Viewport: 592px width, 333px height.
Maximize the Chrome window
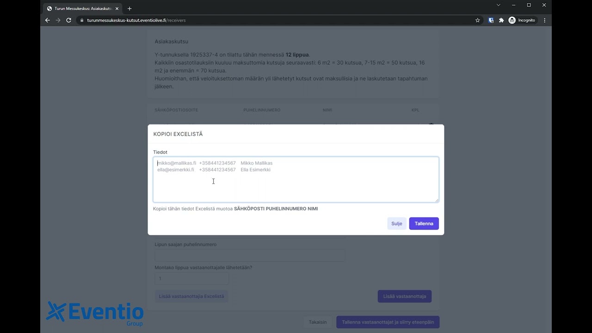[x=529, y=5]
